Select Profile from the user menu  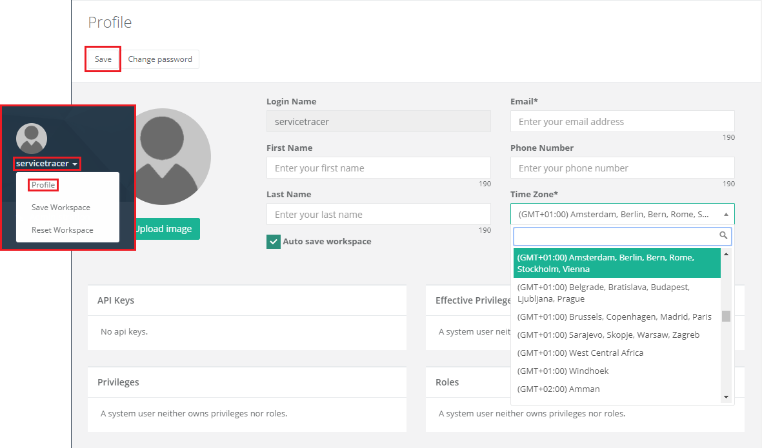tap(43, 185)
